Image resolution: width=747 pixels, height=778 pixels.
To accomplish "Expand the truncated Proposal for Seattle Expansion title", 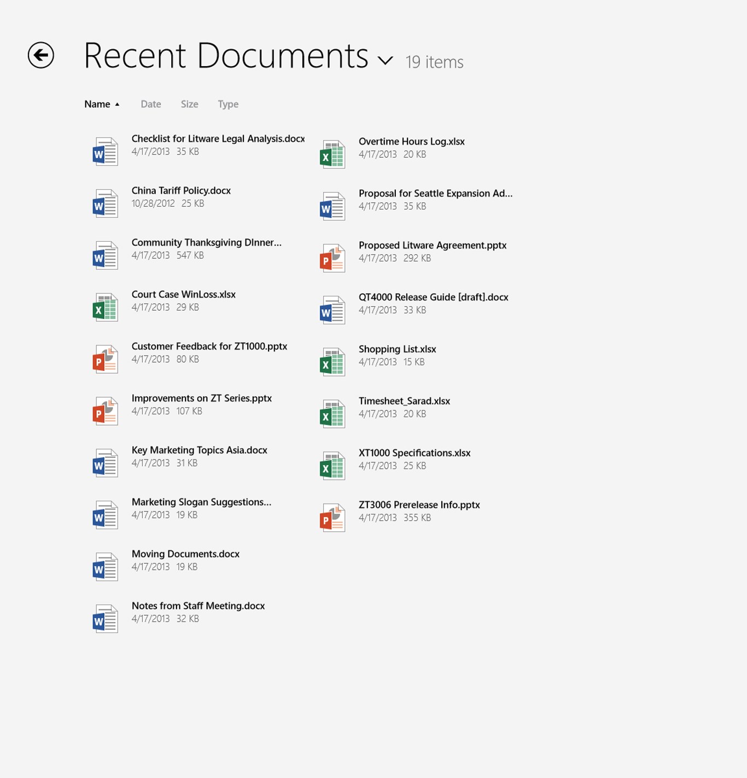I will click(x=435, y=193).
